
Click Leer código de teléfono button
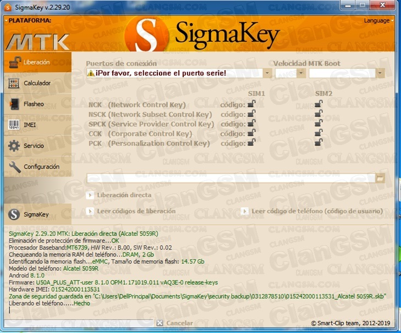[x=312, y=211]
